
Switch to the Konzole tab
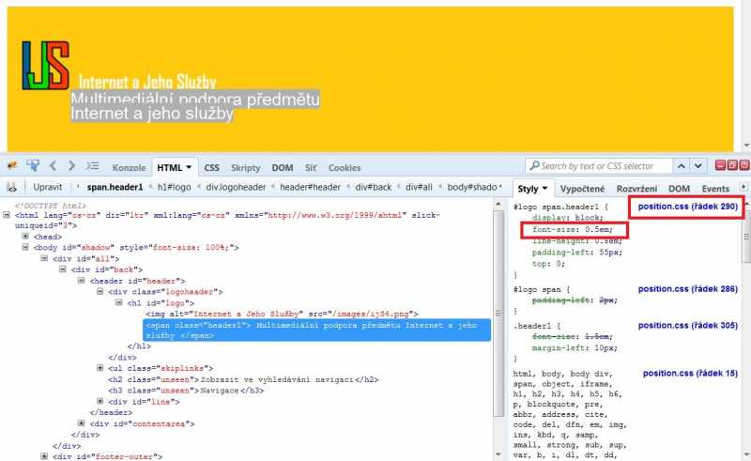[x=129, y=168]
